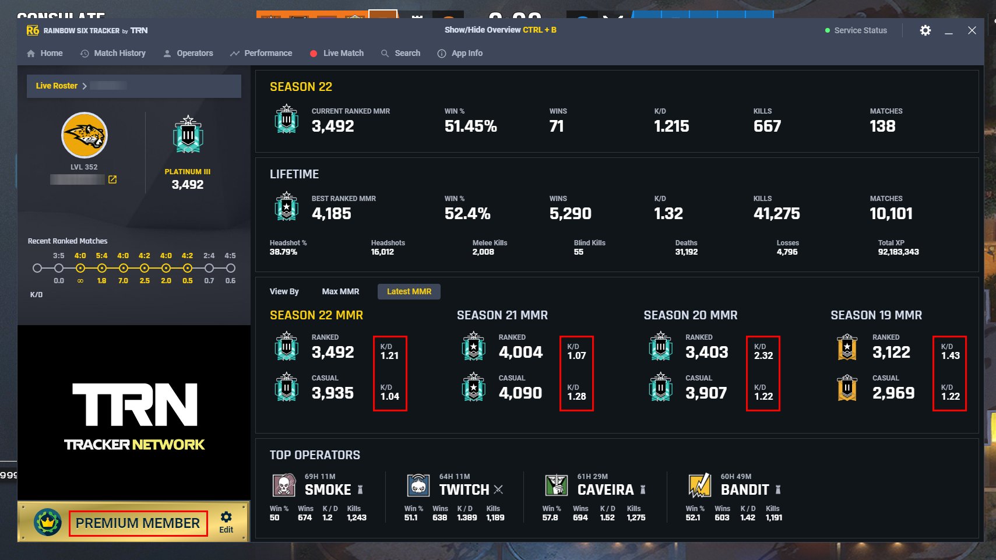Click the Season 20 ranked K/D 2.32
The width and height of the screenshot is (996, 560).
coord(763,355)
